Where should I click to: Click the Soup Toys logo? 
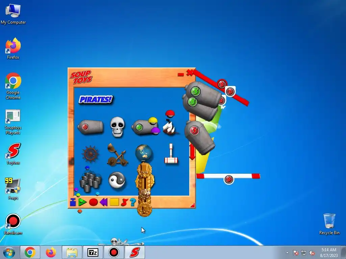(81, 77)
